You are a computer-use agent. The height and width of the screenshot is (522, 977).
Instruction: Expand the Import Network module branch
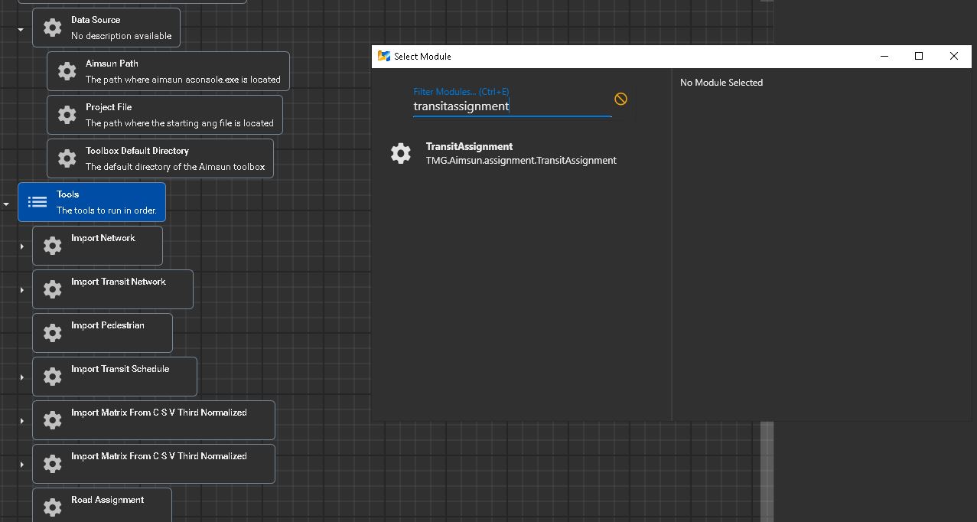click(x=21, y=246)
